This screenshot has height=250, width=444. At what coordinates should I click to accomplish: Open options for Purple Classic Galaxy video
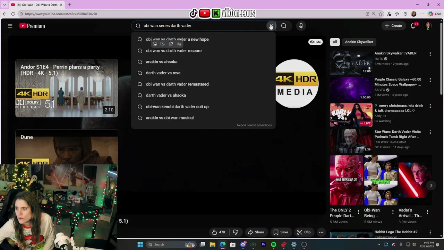(430, 80)
